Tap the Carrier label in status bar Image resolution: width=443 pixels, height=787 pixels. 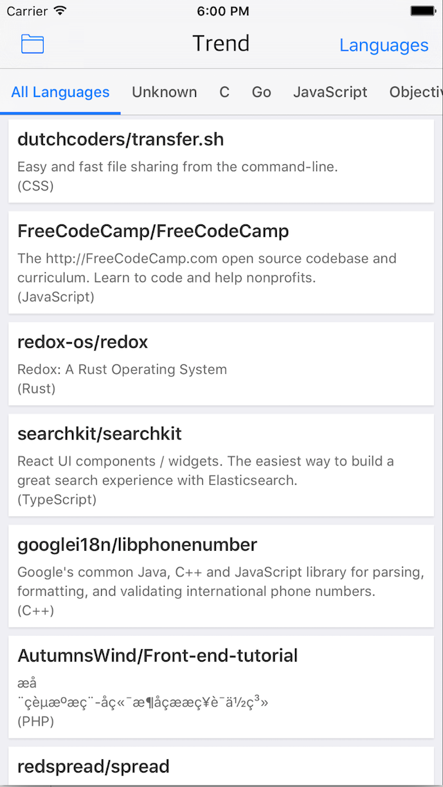click(27, 11)
